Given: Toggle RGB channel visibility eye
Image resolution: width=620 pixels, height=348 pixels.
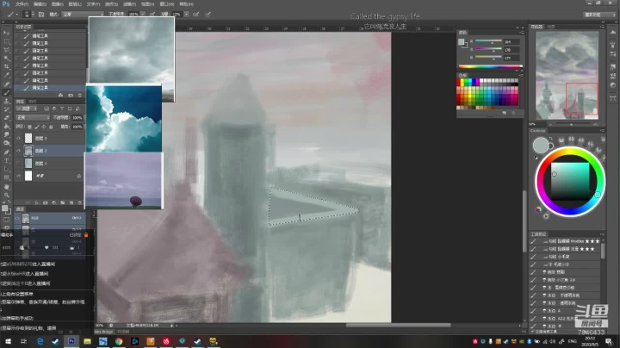Looking at the screenshot, I should coord(17,218).
